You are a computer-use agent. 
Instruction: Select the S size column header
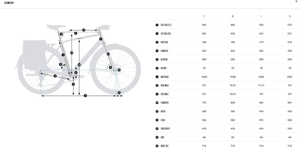coord(204,16)
